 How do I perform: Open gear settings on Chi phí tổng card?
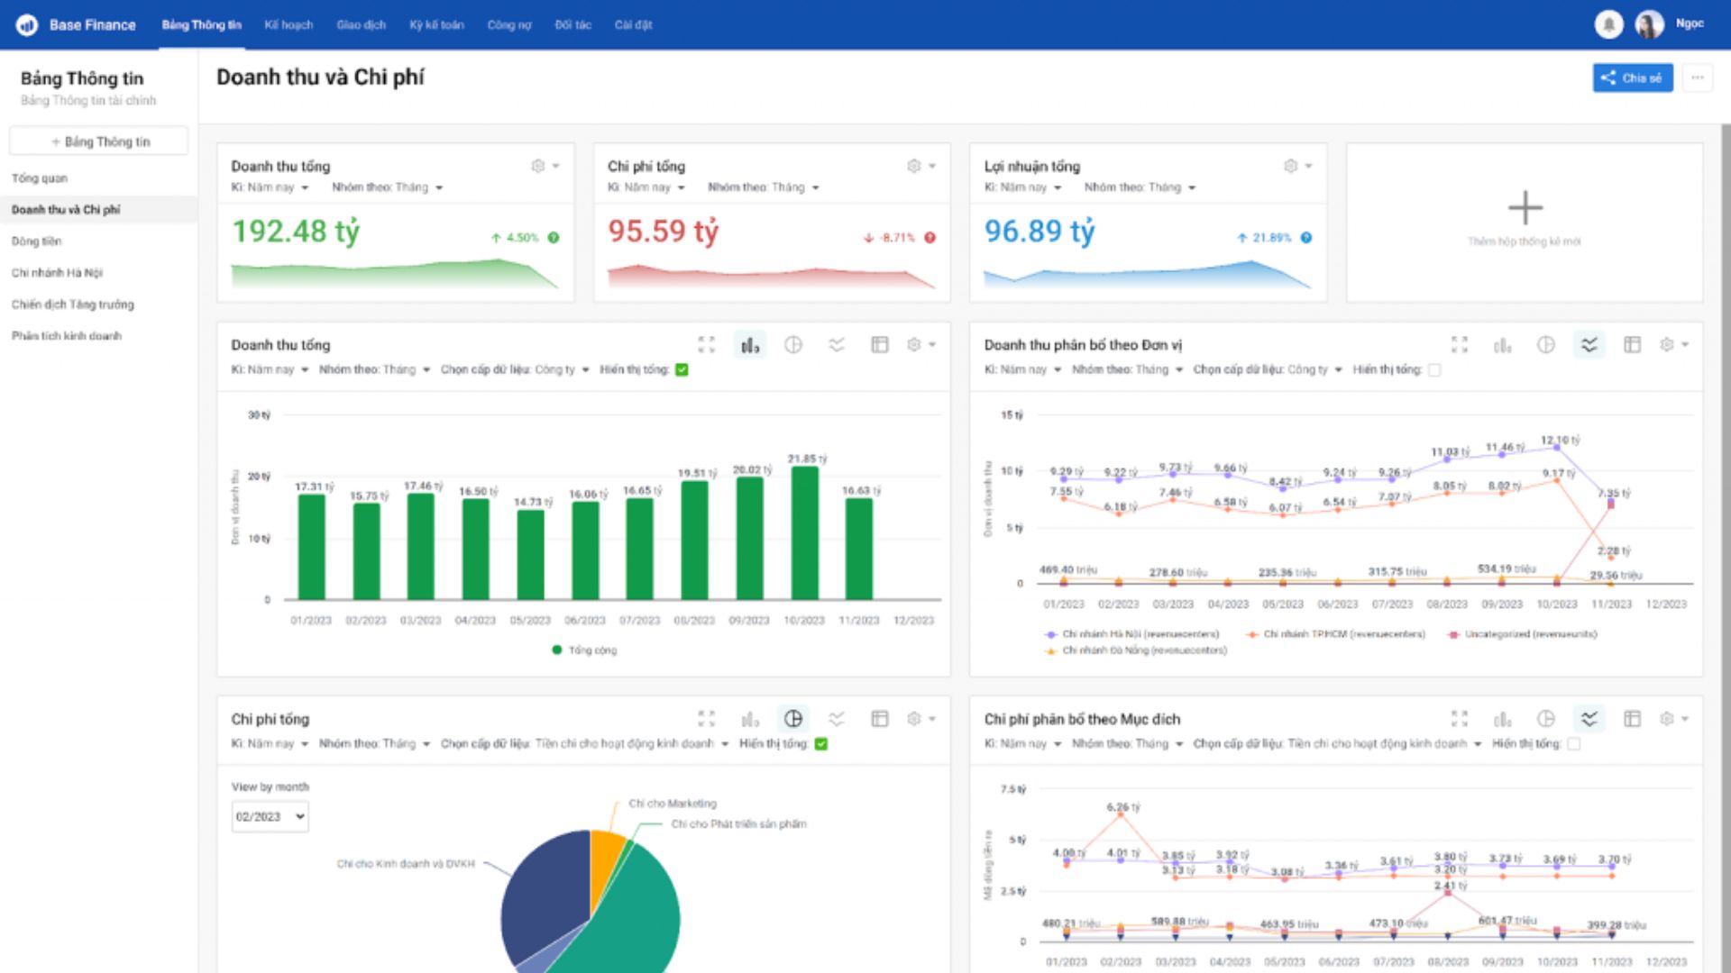[x=914, y=166]
